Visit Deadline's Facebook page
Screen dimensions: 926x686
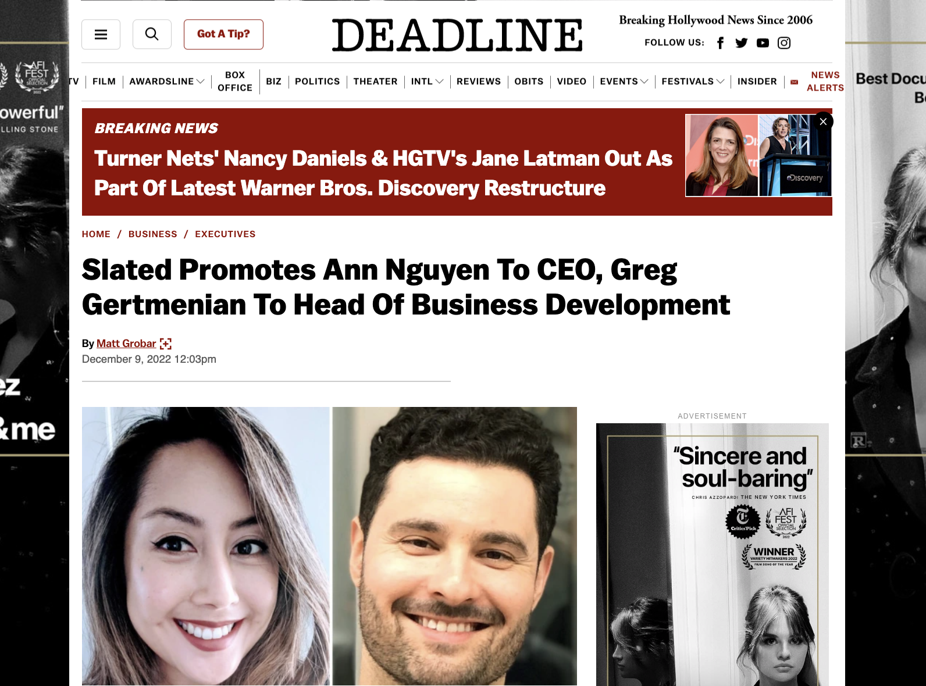[x=720, y=43]
